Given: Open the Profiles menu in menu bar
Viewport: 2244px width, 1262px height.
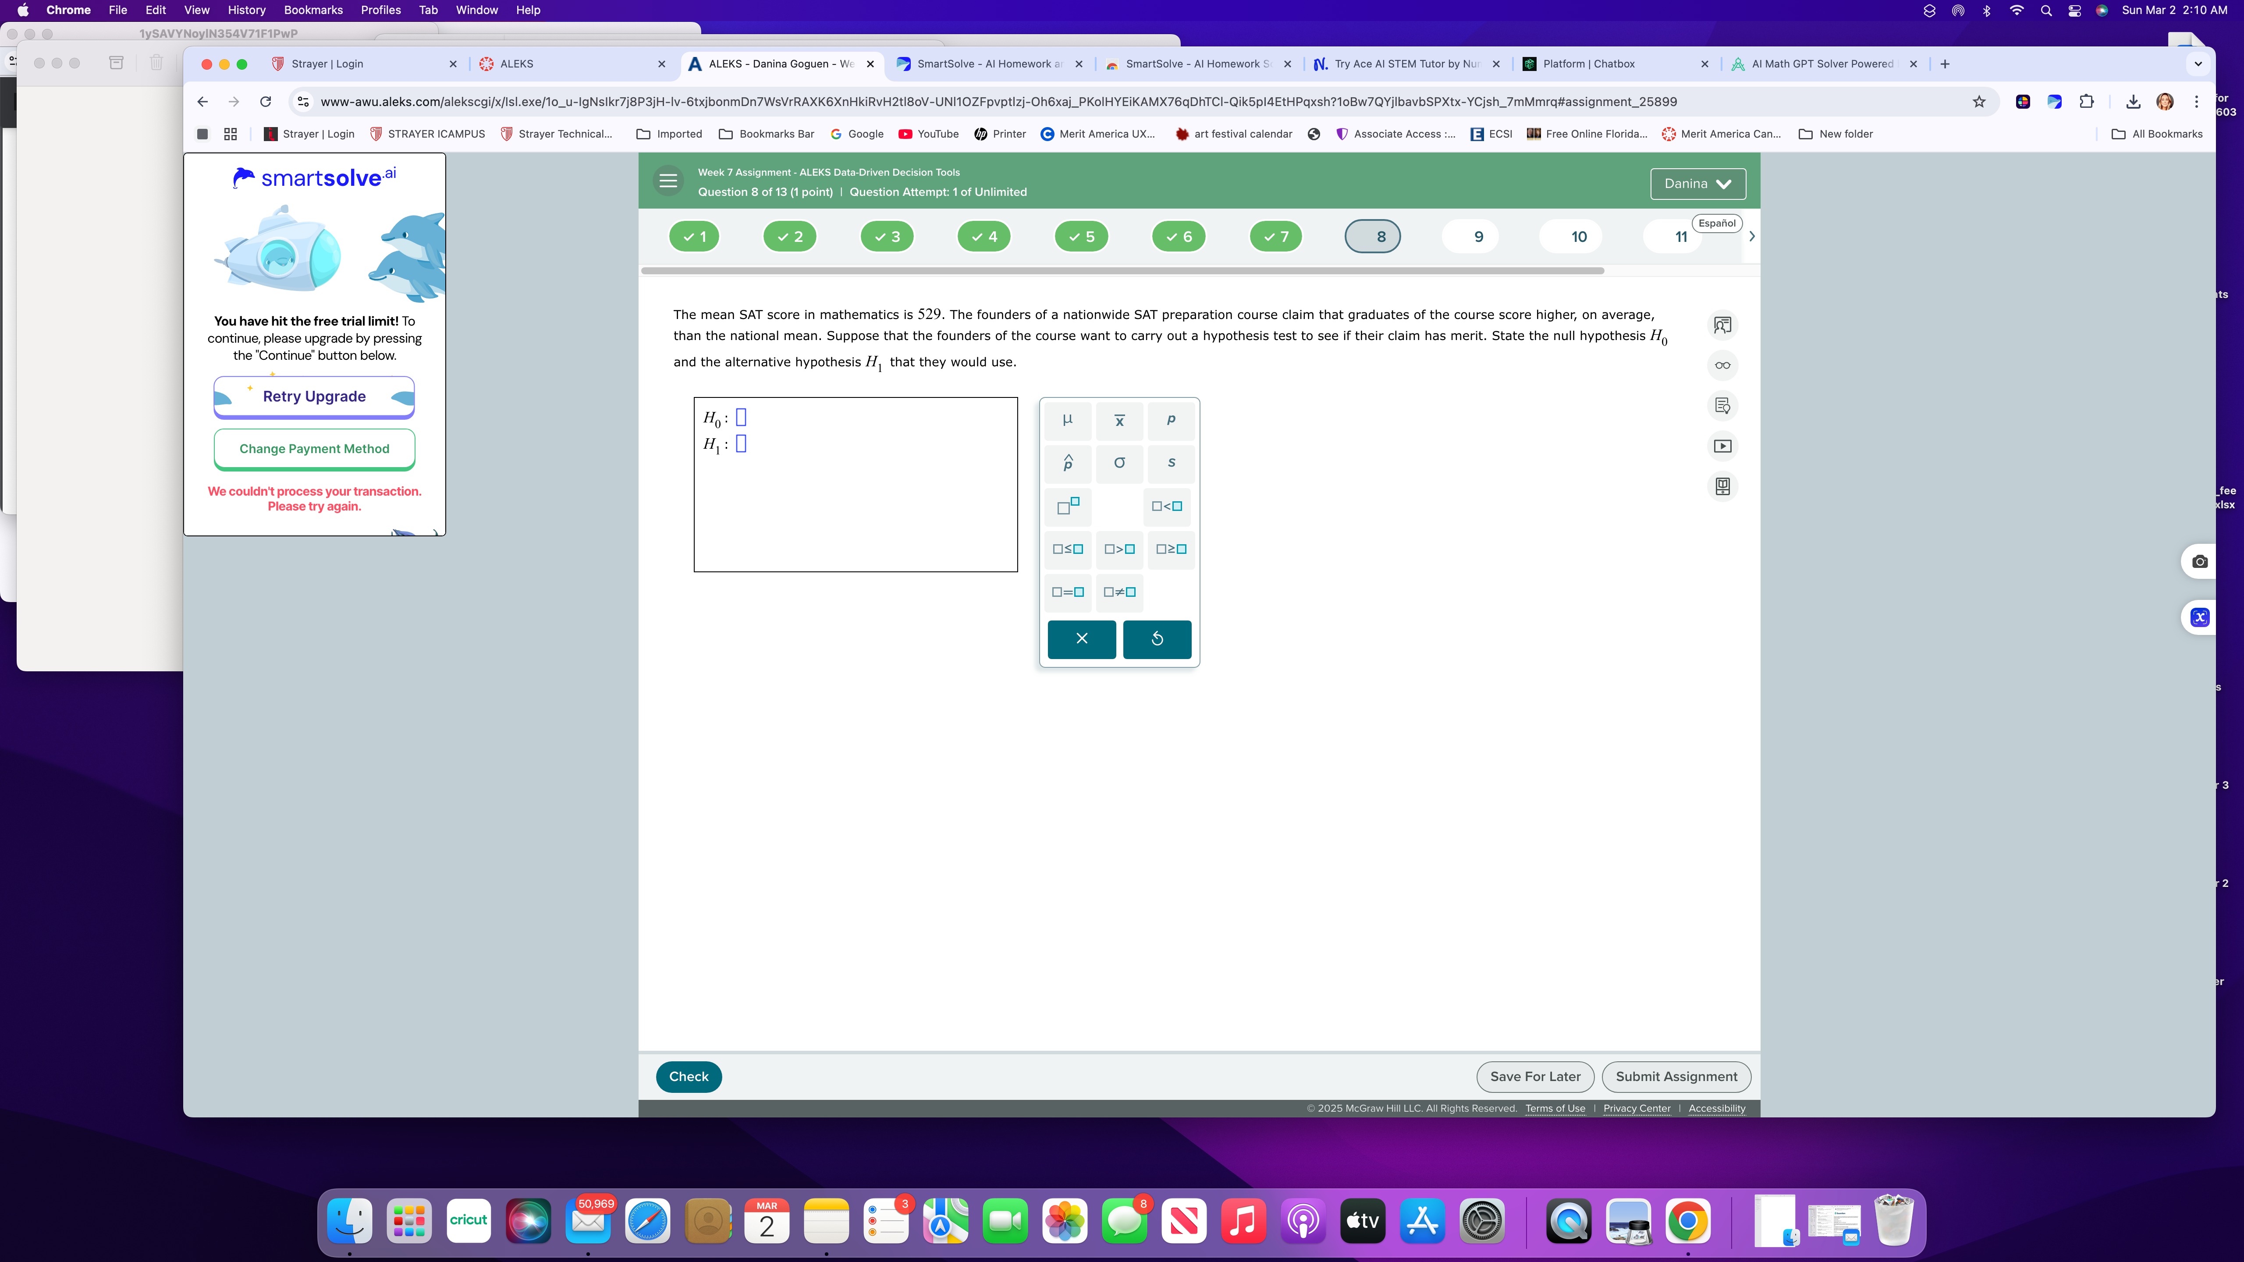Looking at the screenshot, I should (381, 11).
